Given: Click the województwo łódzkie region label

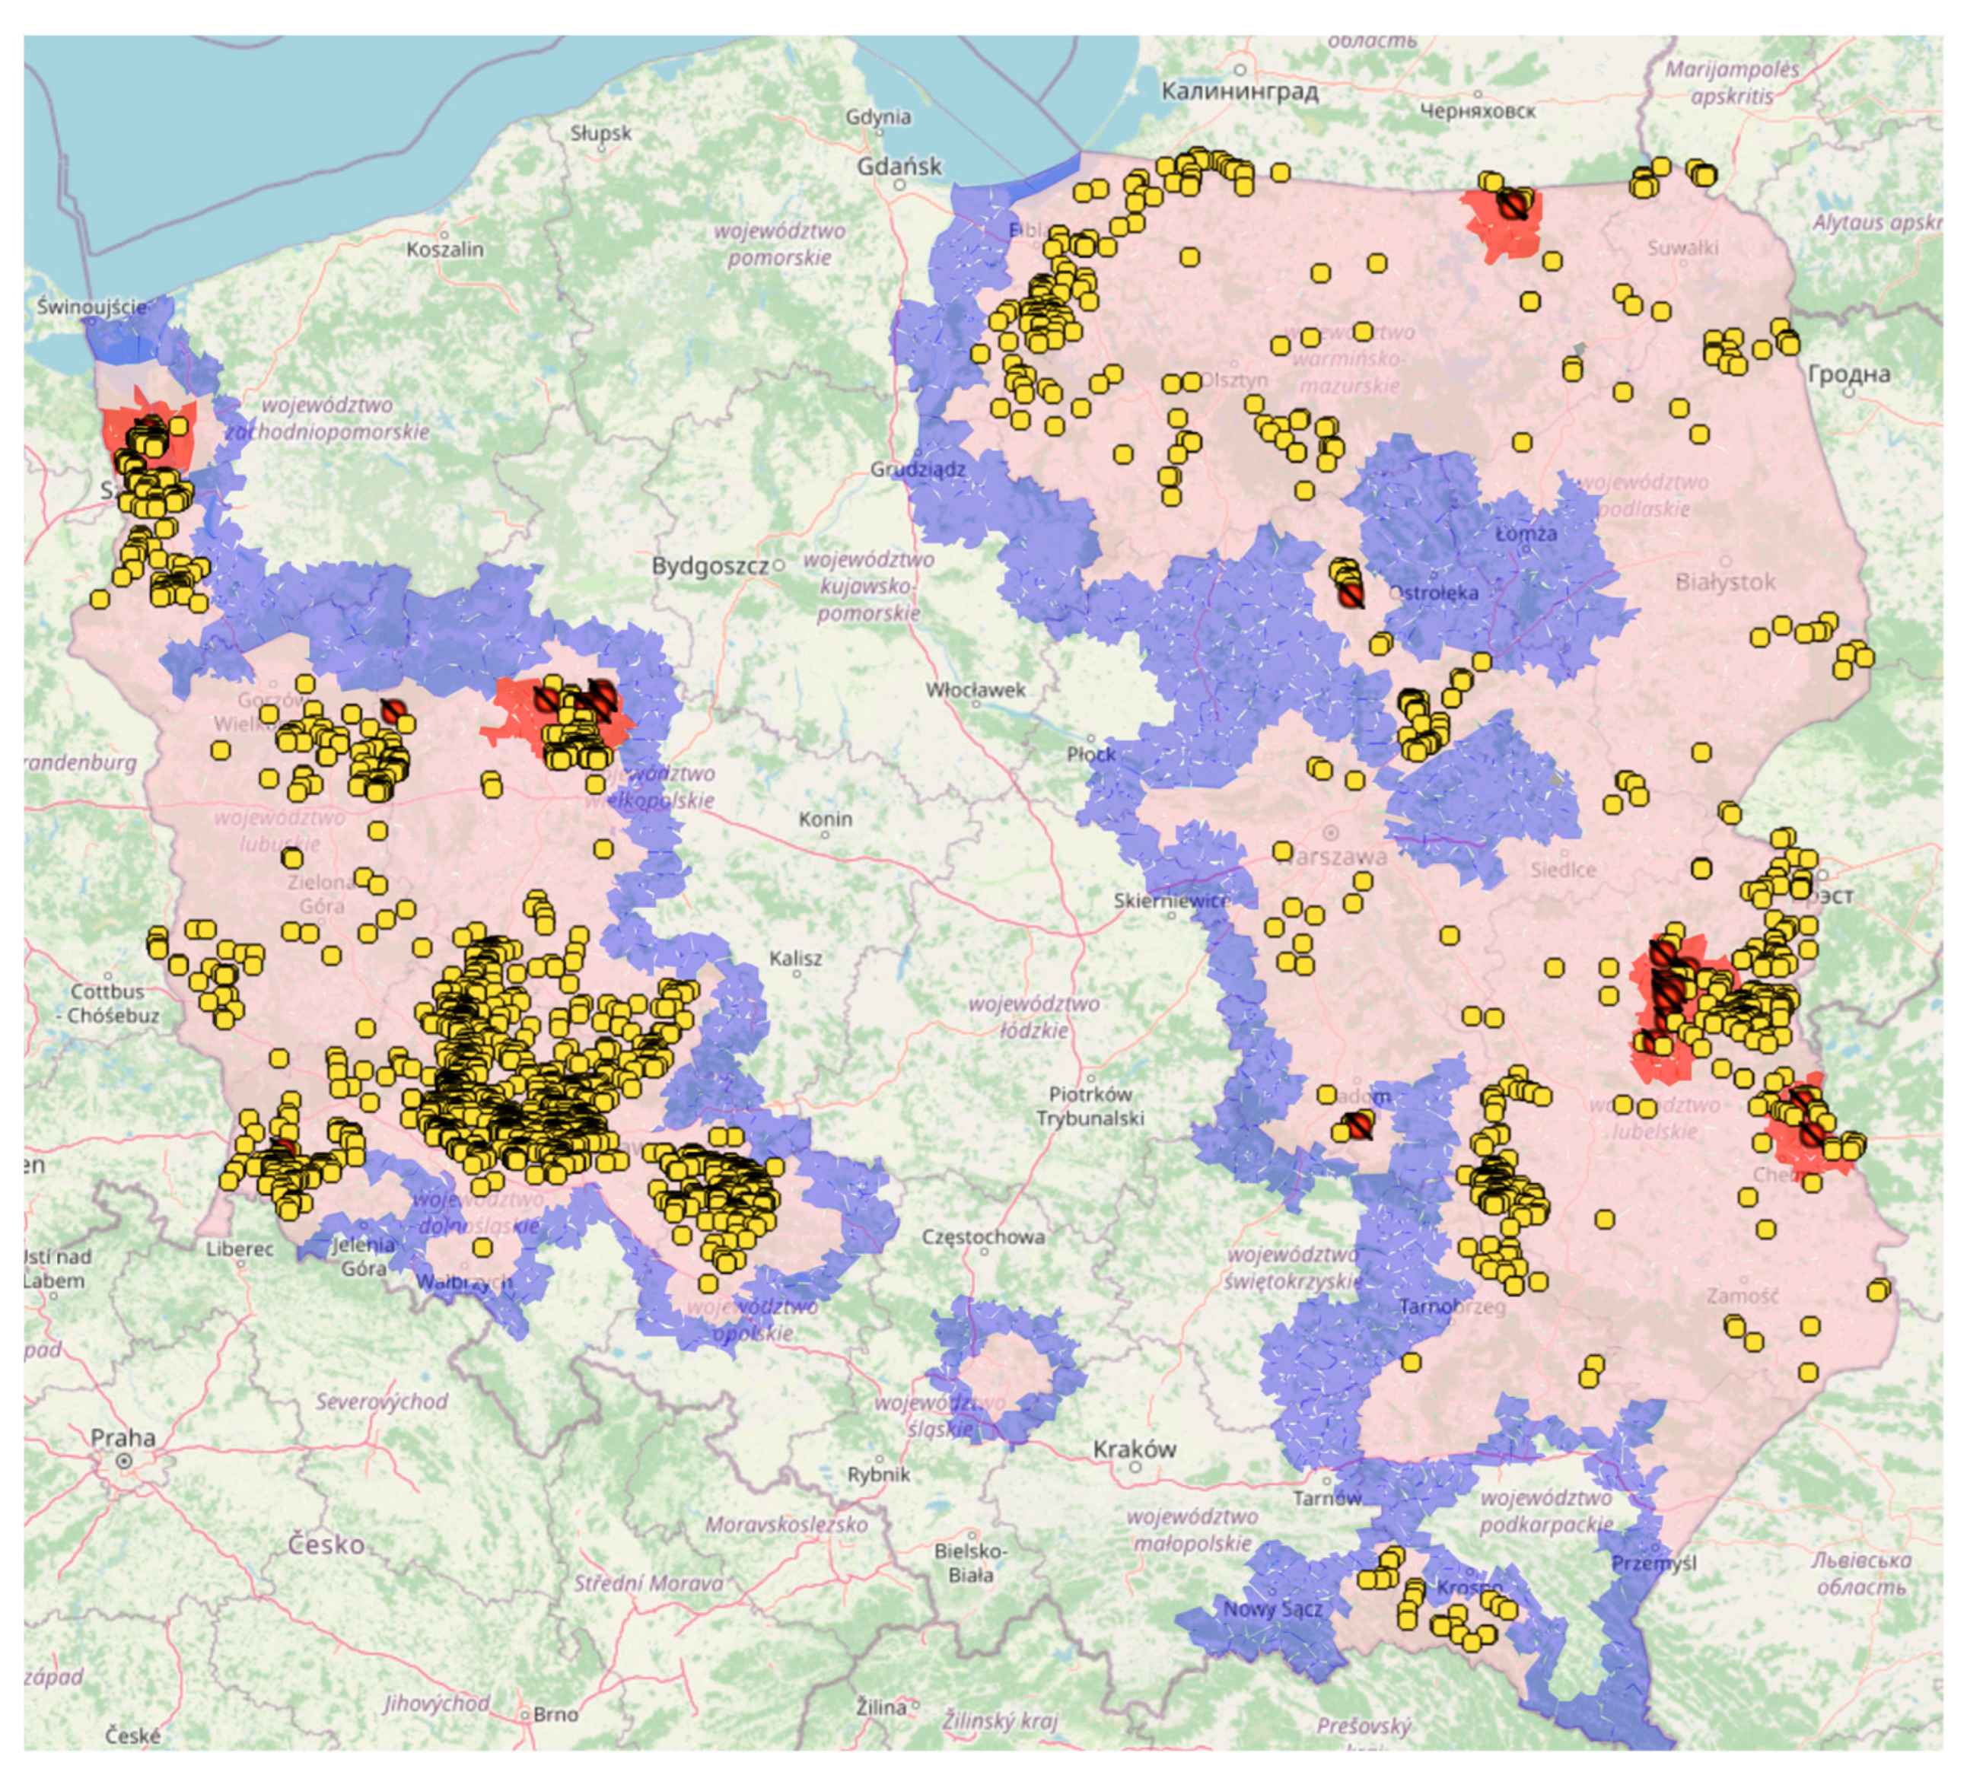Looking at the screenshot, I should (1033, 1016).
